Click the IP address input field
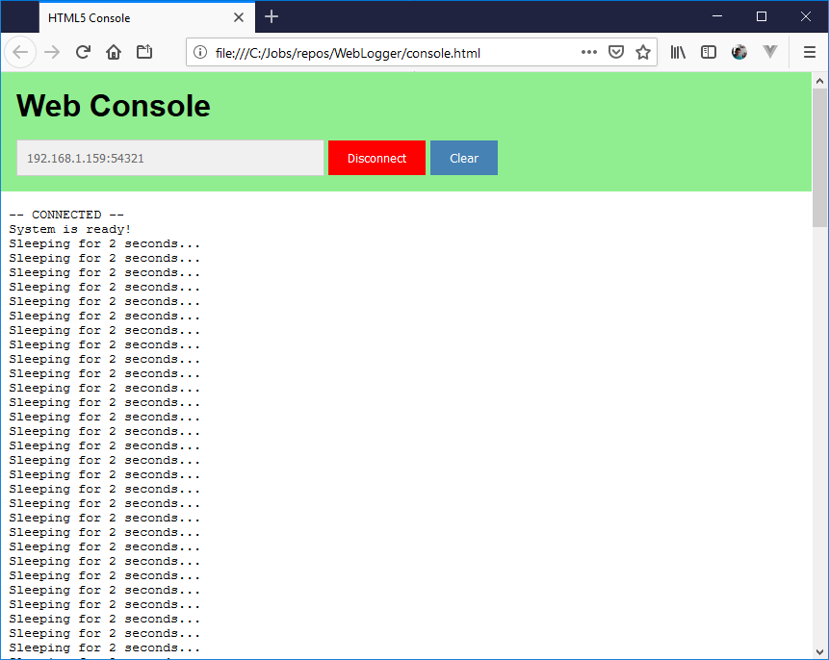This screenshot has width=829, height=660. pyautogui.click(x=169, y=158)
